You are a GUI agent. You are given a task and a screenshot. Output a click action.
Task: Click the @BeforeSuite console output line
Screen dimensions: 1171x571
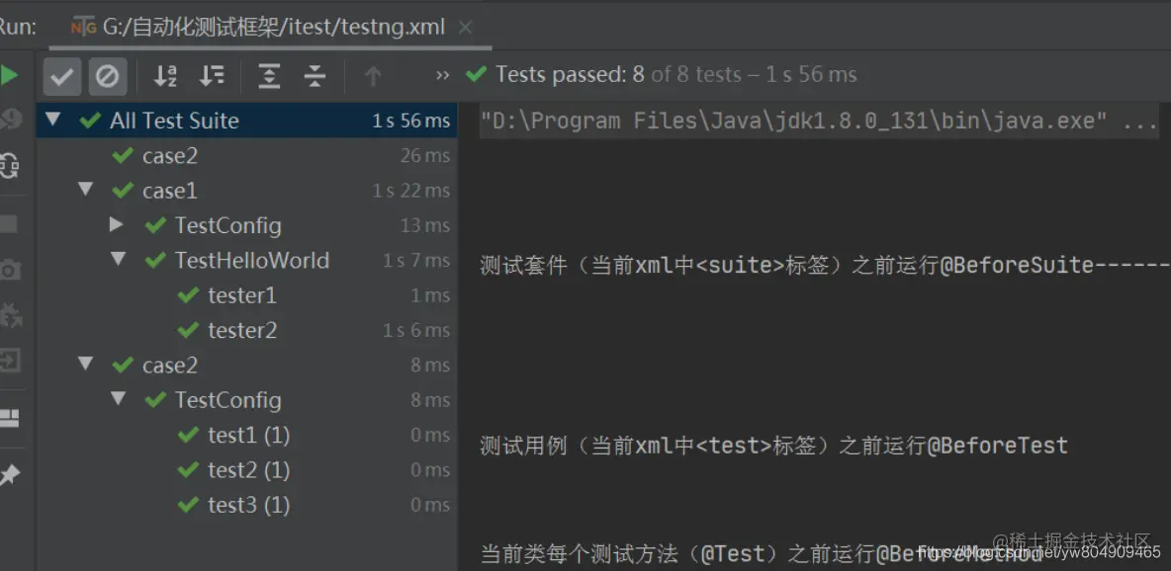click(x=825, y=265)
